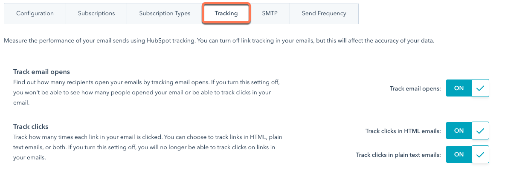Click the highlighted Tracking tab
Image resolution: width=505 pixels, height=176 pixels.
(x=226, y=13)
